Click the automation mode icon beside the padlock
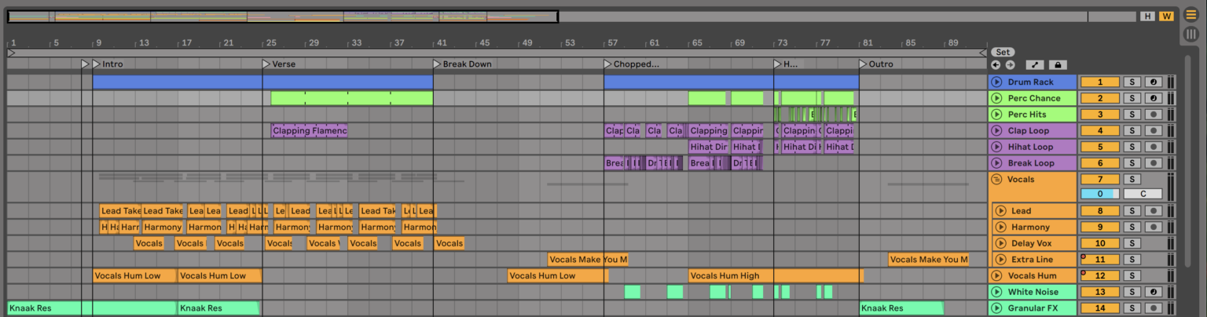 click(x=1035, y=65)
